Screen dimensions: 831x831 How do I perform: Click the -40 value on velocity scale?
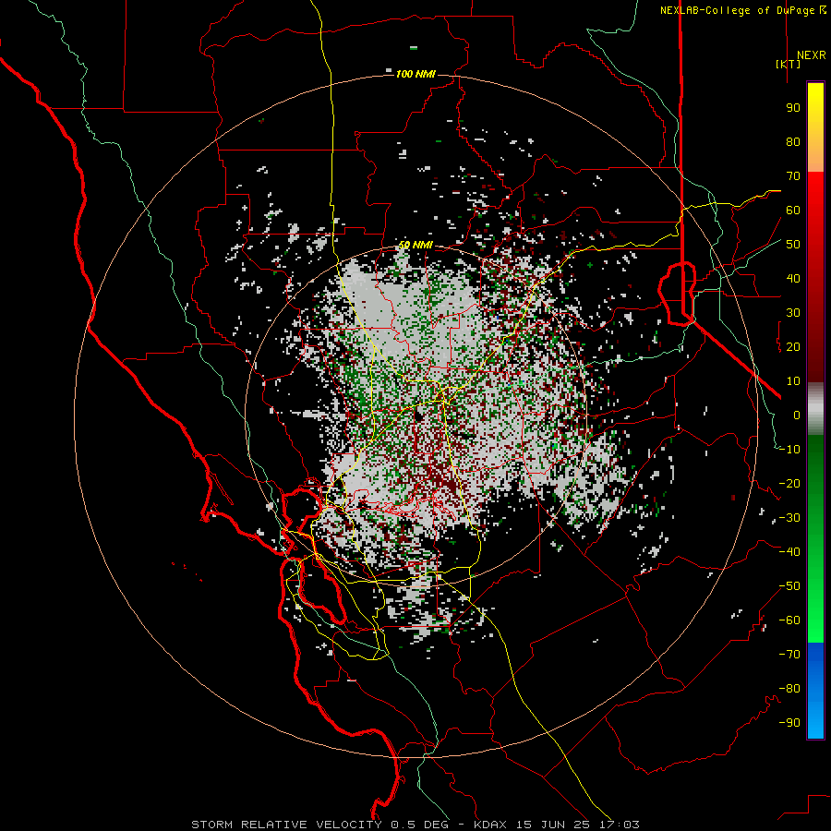pyautogui.click(x=789, y=552)
